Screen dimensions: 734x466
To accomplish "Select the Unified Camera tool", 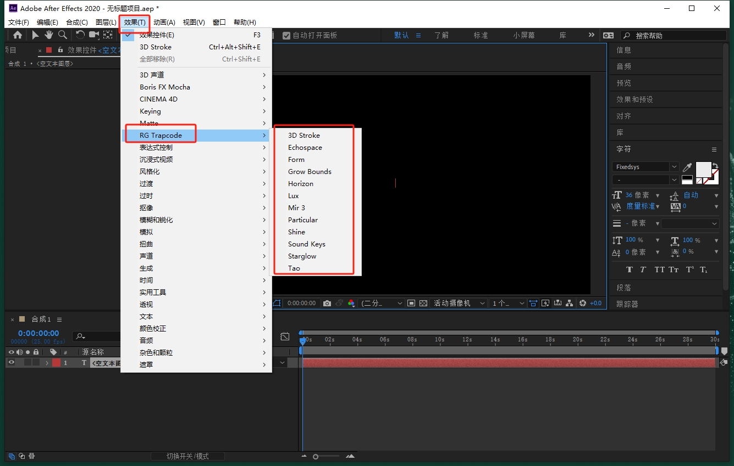I will (94, 35).
